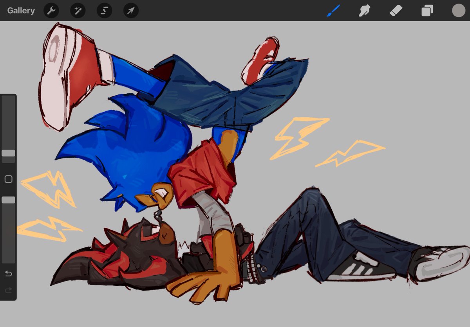Undo the last stroke
Image resolution: width=470 pixels, height=327 pixels.
point(8,273)
